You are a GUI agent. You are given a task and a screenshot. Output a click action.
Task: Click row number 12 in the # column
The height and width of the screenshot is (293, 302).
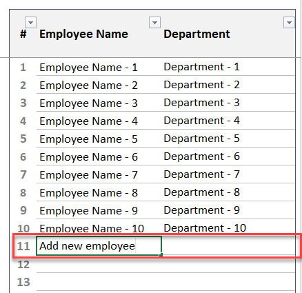pyautogui.click(x=23, y=265)
